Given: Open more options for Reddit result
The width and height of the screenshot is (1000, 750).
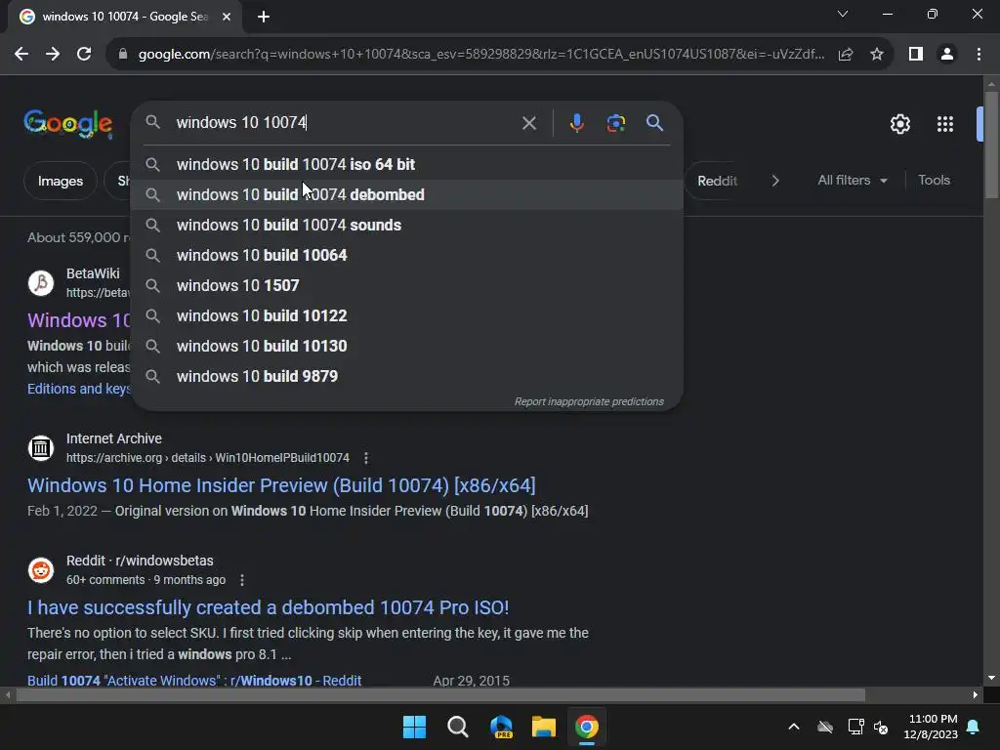Looking at the screenshot, I should click(x=242, y=580).
